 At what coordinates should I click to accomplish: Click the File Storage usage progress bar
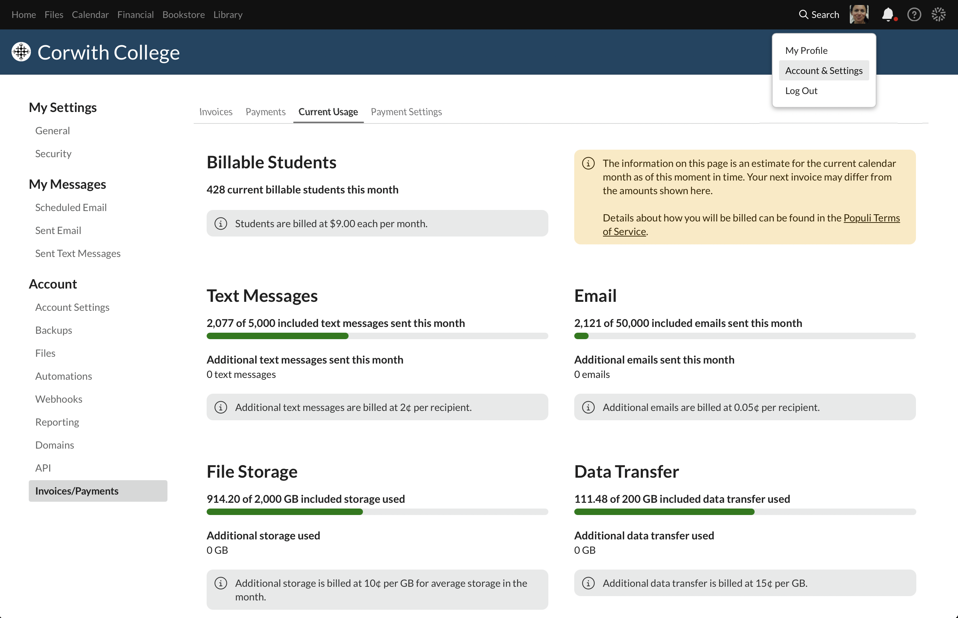[377, 512]
